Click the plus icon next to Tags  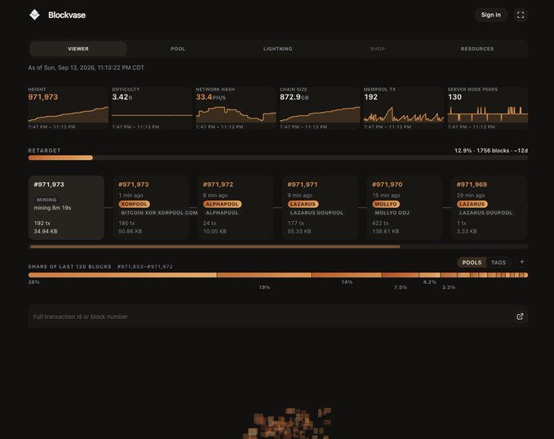522,262
